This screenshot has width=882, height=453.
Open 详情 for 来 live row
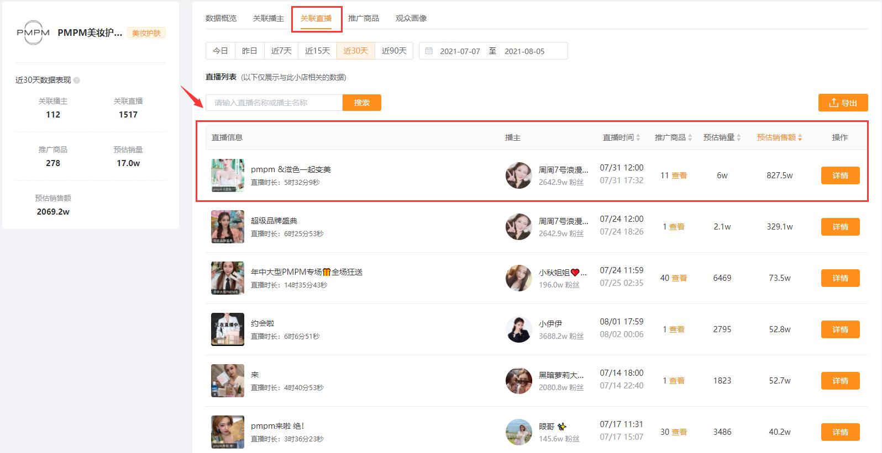tap(841, 381)
